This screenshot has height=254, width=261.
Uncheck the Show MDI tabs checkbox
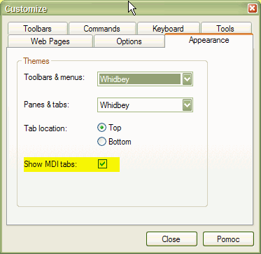[102, 164]
